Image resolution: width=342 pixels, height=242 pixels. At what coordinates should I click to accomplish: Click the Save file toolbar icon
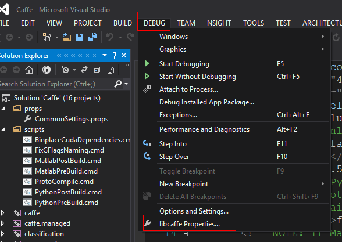point(80,37)
